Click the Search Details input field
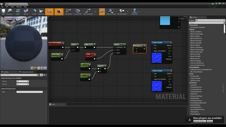226x127 pixels. (x=20, y=75)
